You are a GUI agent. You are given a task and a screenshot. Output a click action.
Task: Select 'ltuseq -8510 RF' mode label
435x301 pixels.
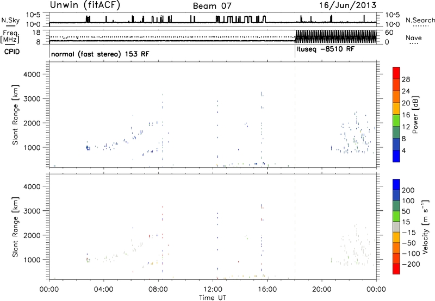(325, 49)
